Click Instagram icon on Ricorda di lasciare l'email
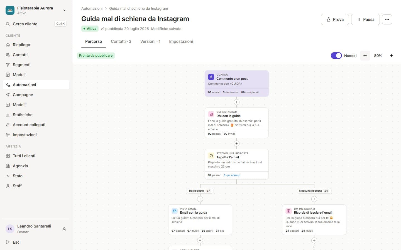 tap(288, 211)
